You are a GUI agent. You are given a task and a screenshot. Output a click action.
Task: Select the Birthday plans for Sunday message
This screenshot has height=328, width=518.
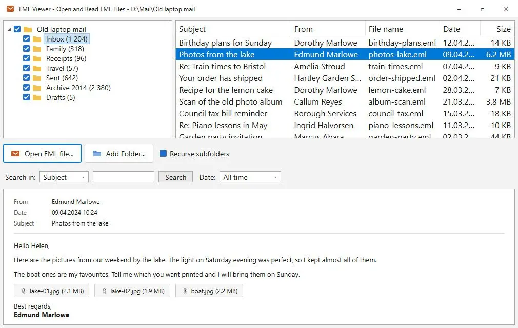(345, 43)
